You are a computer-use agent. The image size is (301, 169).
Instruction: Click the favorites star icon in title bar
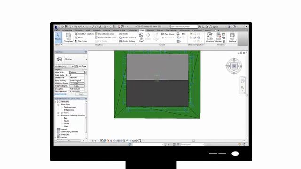(207, 27)
